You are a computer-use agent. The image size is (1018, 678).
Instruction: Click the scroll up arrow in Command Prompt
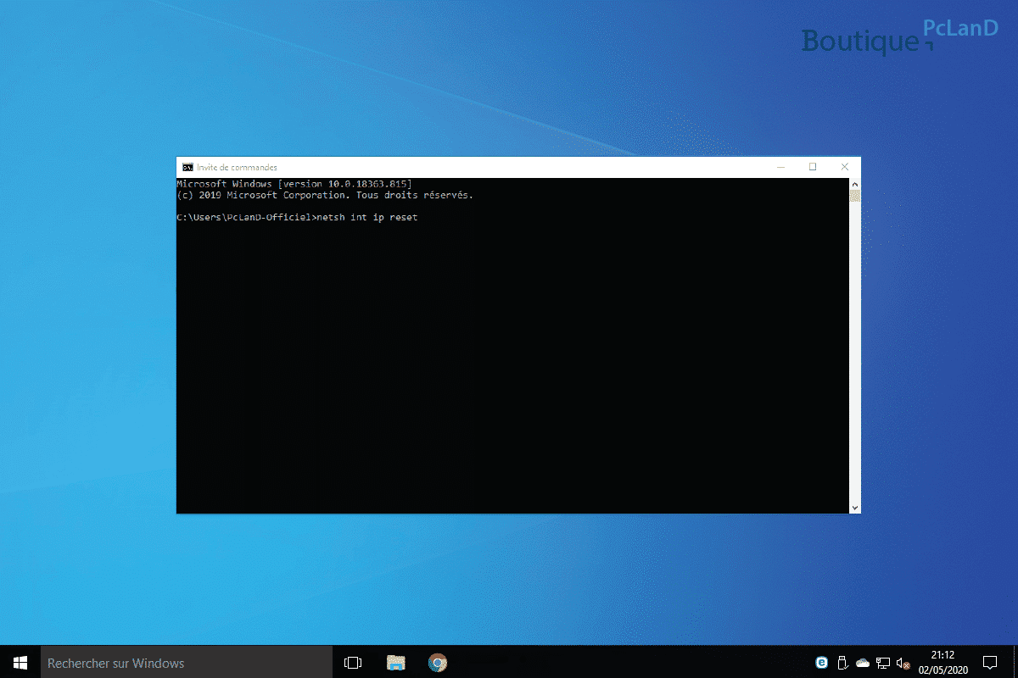[855, 183]
